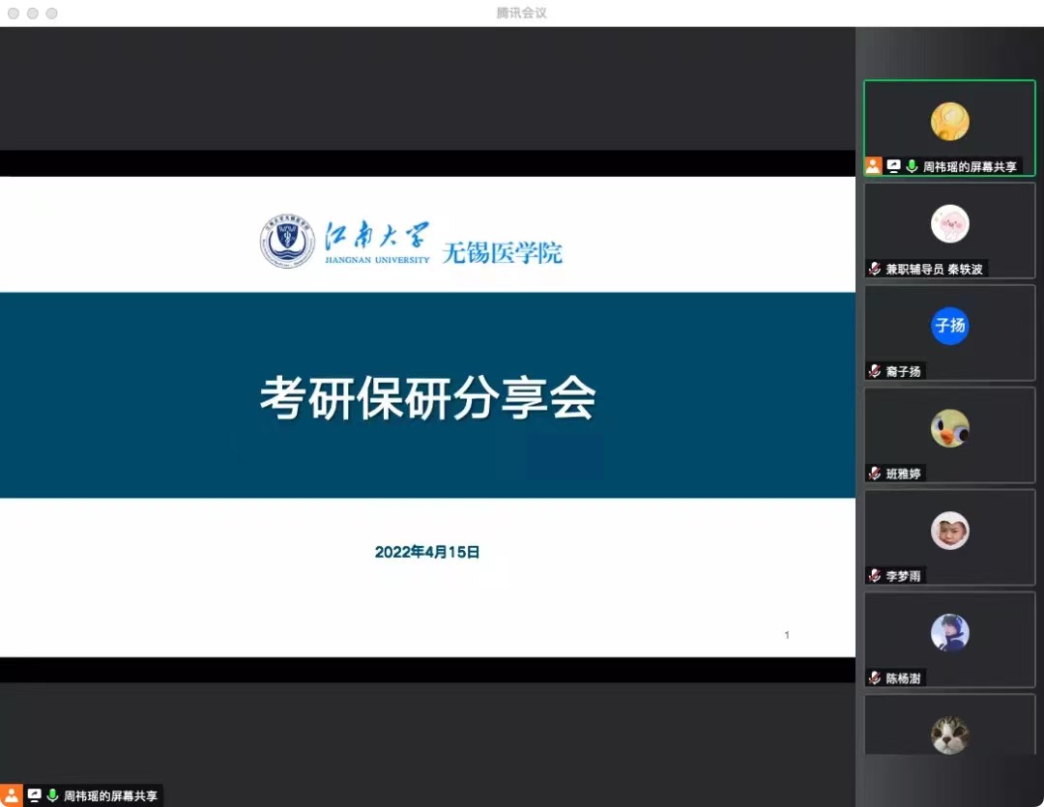This screenshot has width=1044, height=807.
Task: Click screen share icon in 周祎瑶's participant tile
Action: pyautogui.click(x=894, y=166)
